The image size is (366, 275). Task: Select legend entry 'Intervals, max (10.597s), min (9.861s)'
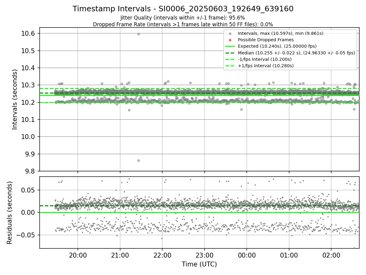click(280, 33)
